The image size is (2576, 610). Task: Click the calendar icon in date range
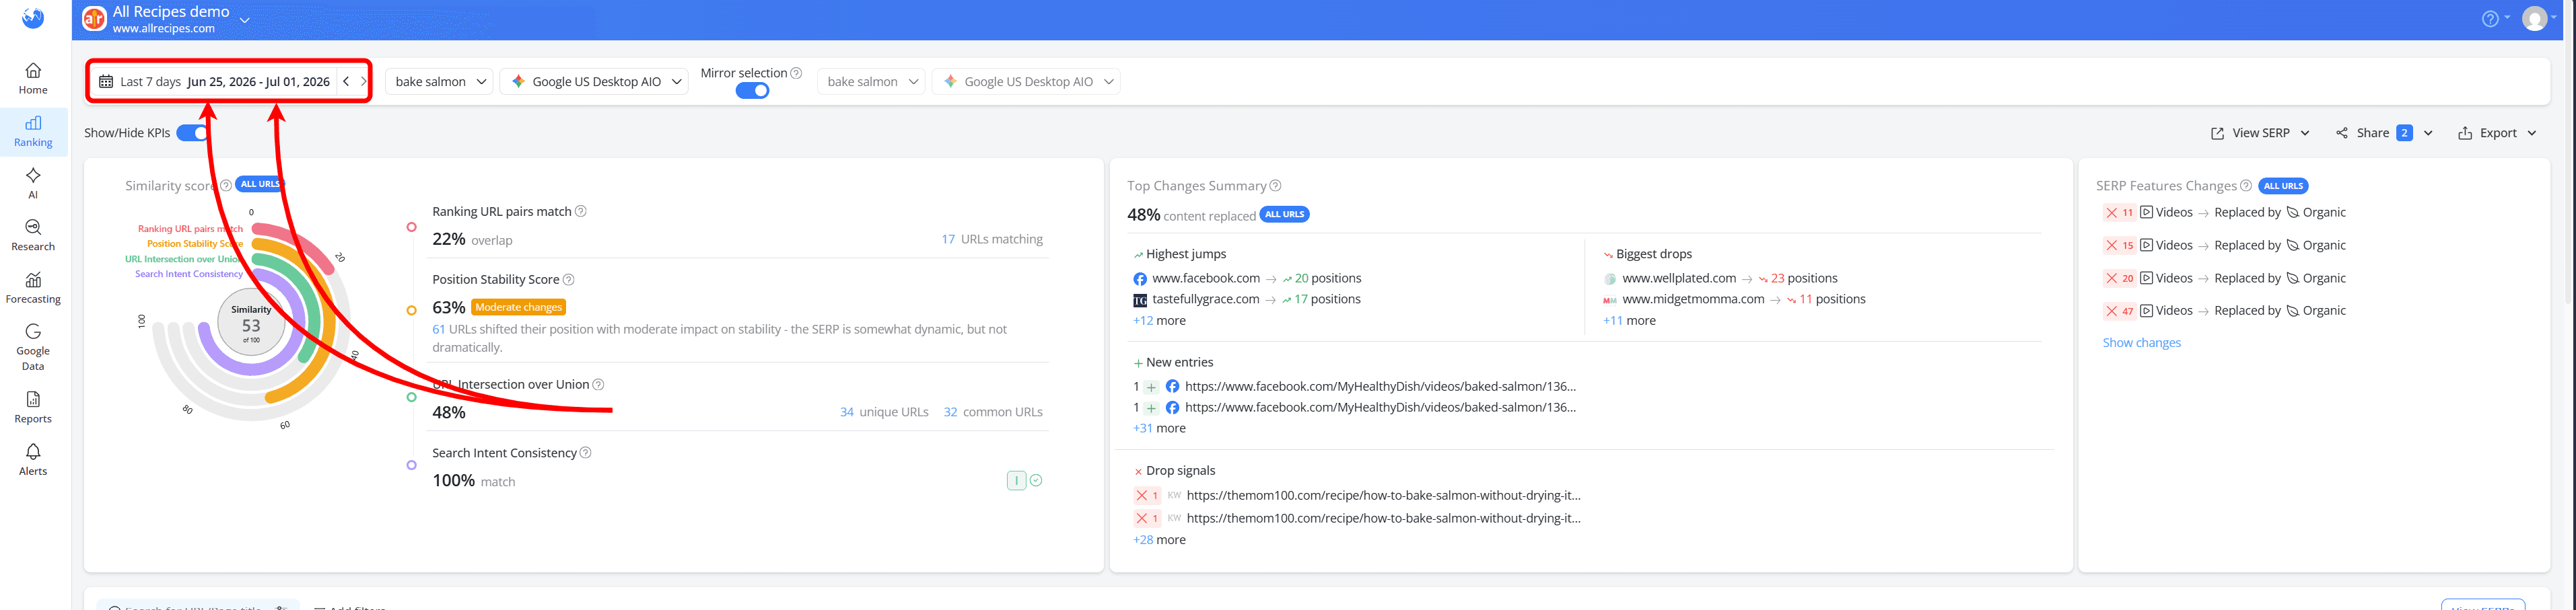[106, 82]
